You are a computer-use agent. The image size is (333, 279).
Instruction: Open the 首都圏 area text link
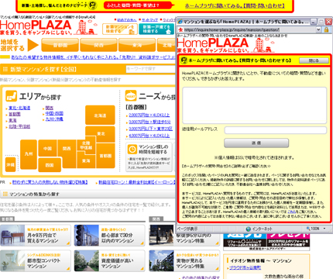click(15, 114)
